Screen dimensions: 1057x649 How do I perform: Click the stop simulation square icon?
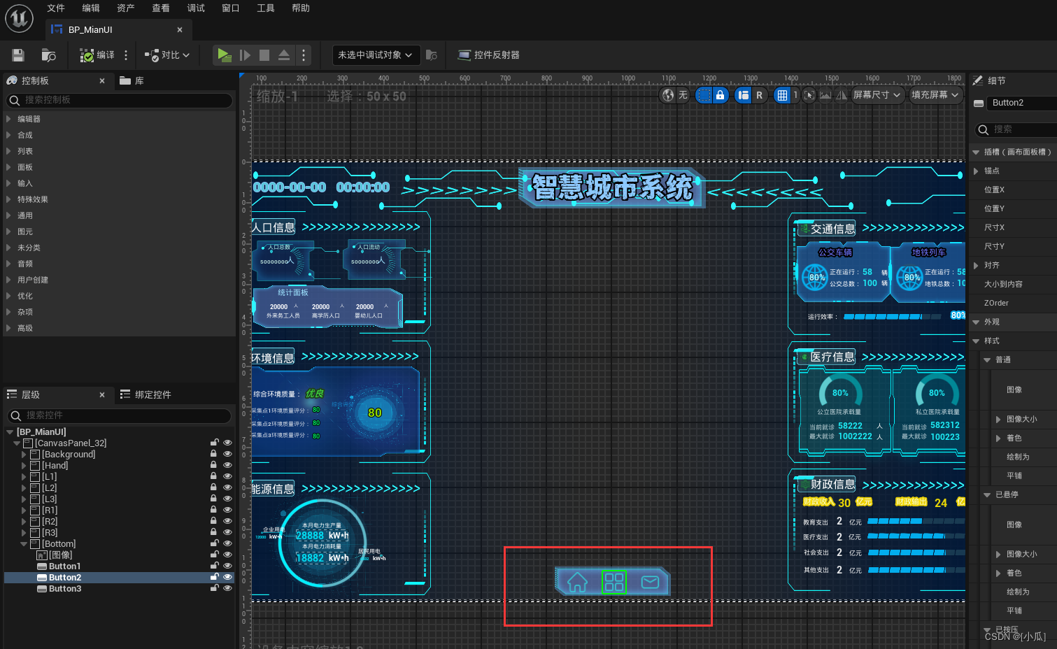264,55
